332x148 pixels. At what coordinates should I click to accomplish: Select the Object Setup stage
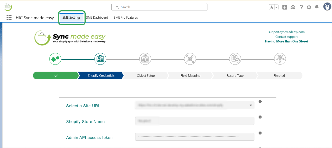click(146, 76)
